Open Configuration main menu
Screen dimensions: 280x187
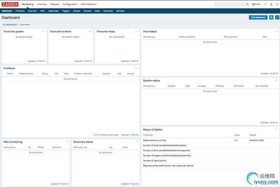[x=70, y=4]
